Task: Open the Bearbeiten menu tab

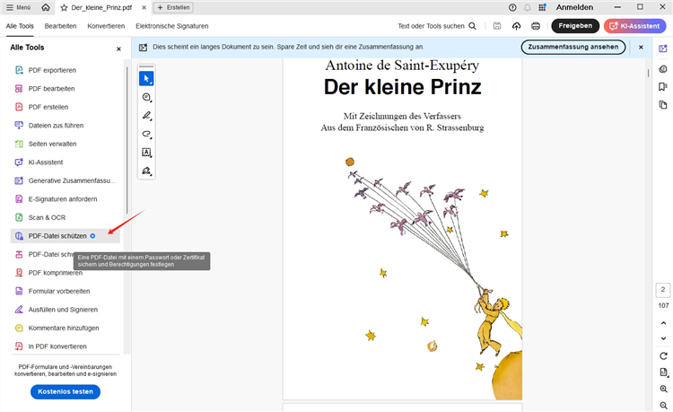Action: tap(60, 26)
